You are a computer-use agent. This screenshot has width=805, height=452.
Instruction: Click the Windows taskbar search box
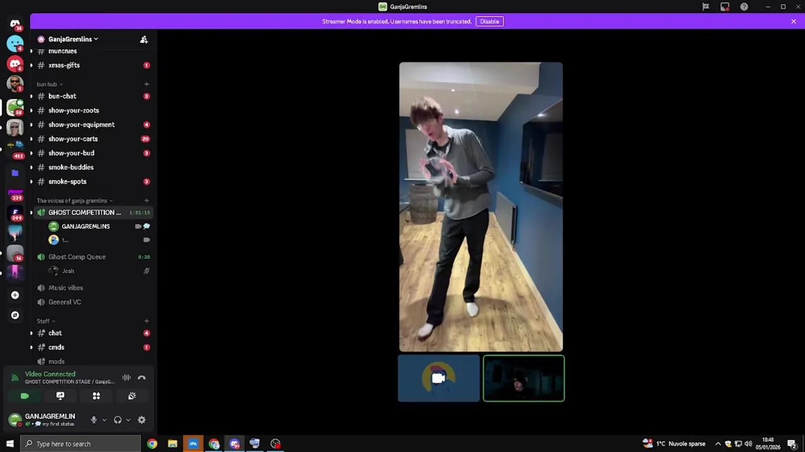[80, 444]
